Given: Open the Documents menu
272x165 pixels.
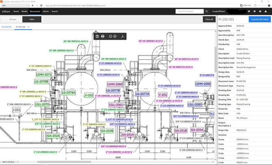Looking at the screenshot, I should [35, 11].
